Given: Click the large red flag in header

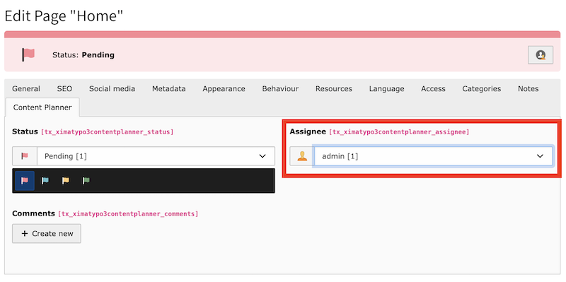Looking at the screenshot, I should (28, 55).
